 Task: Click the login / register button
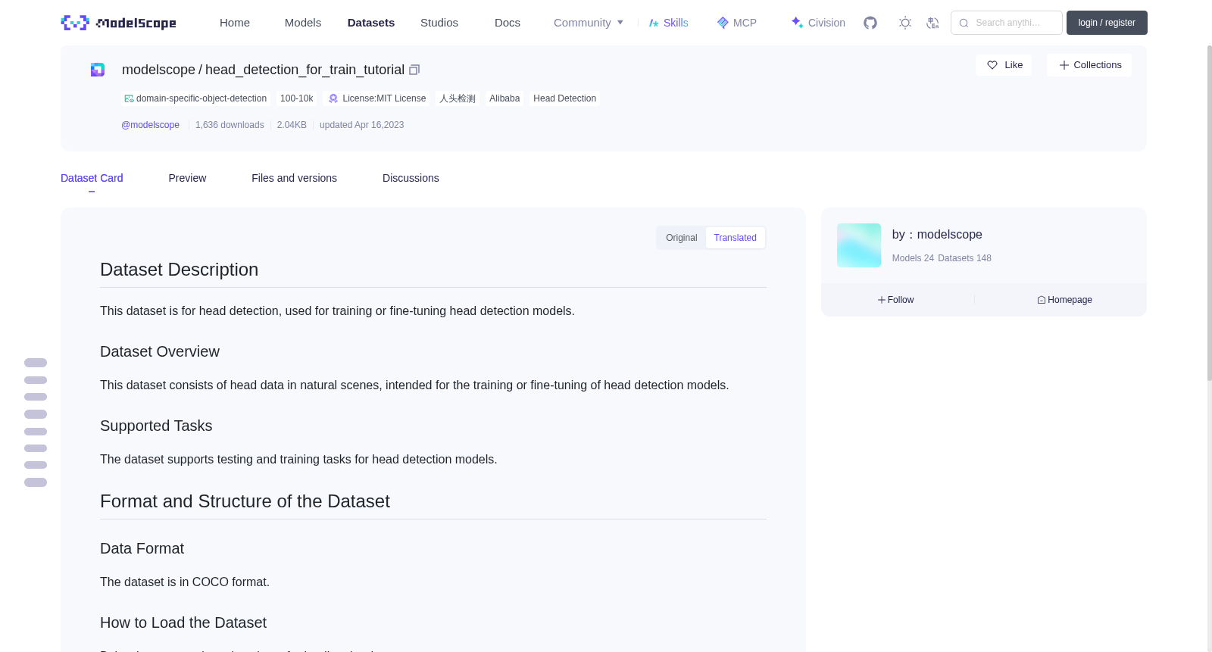click(x=1107, y=23)
